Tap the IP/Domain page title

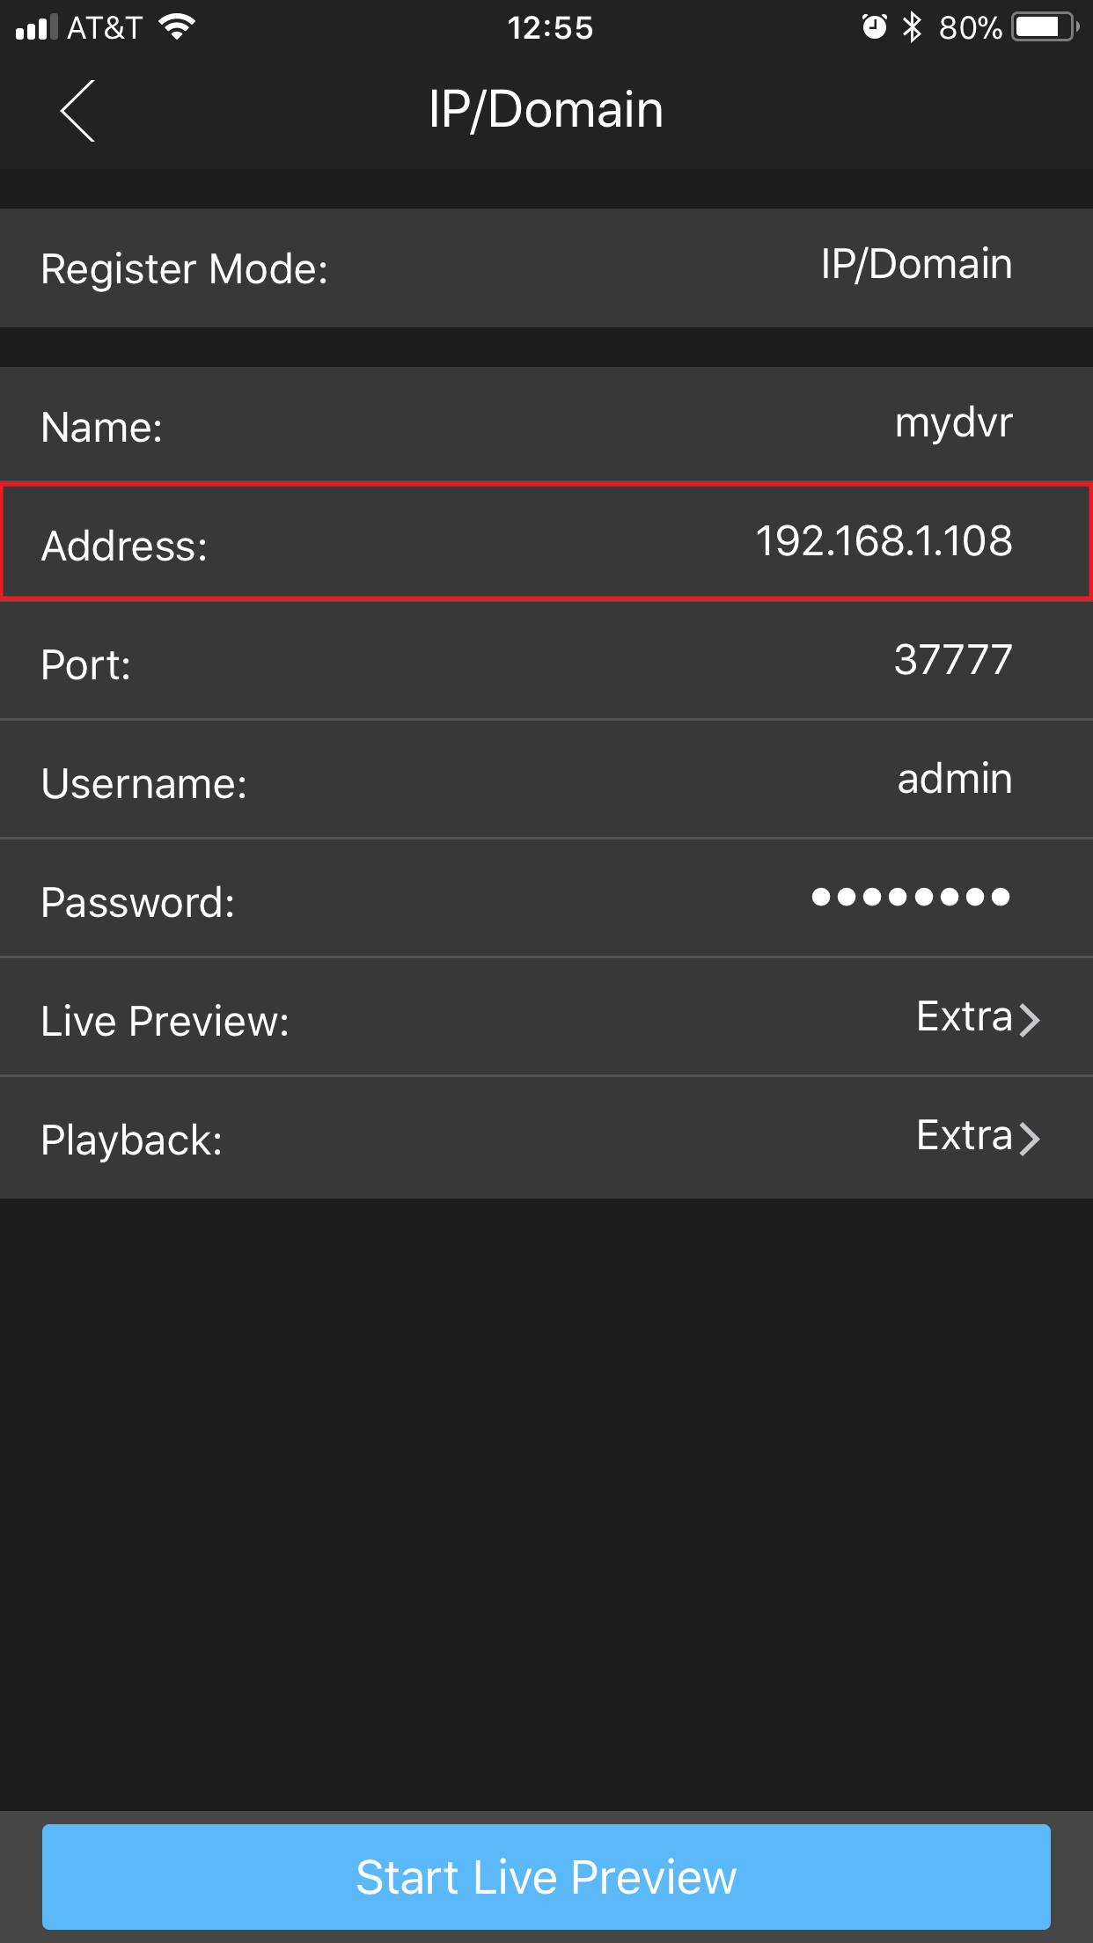pyautogui.click(x=546, y=110)
